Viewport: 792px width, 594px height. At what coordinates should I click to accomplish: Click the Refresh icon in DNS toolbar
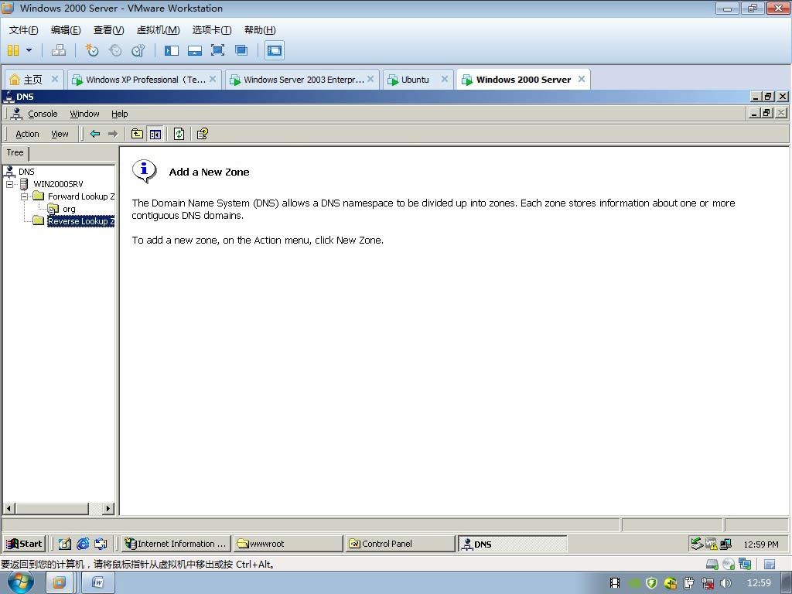click(x=179, y=134)
